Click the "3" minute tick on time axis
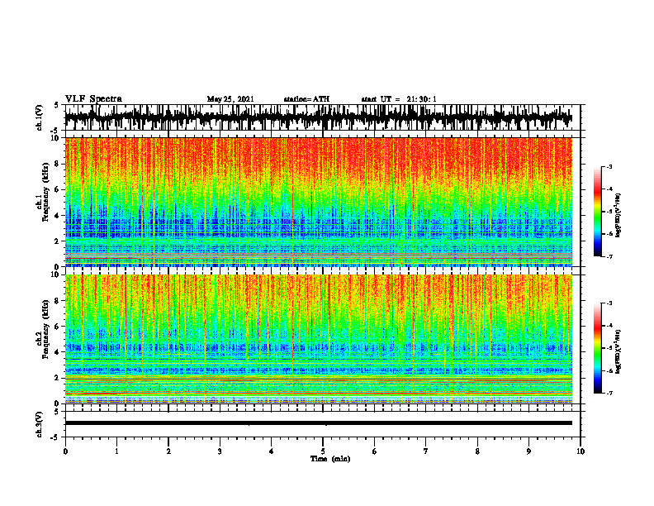This screenshot has width=654, height=506. (220, 451)
